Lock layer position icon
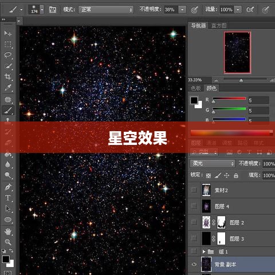Screen dimensions: 275x275 coord(226,175)
